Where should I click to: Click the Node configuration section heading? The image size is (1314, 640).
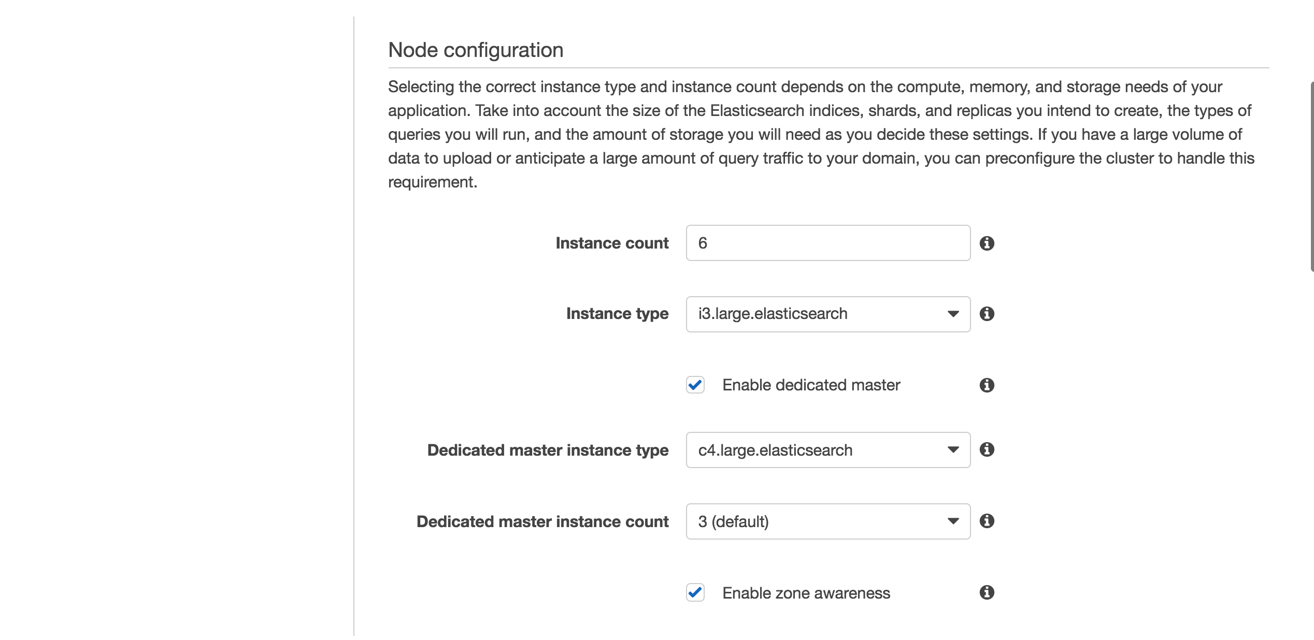(x=475, y=50)
